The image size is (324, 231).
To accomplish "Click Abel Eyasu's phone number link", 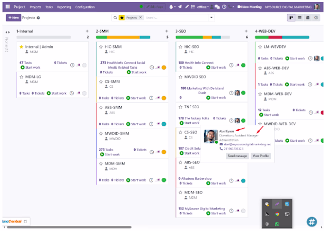I will [233, 149].
